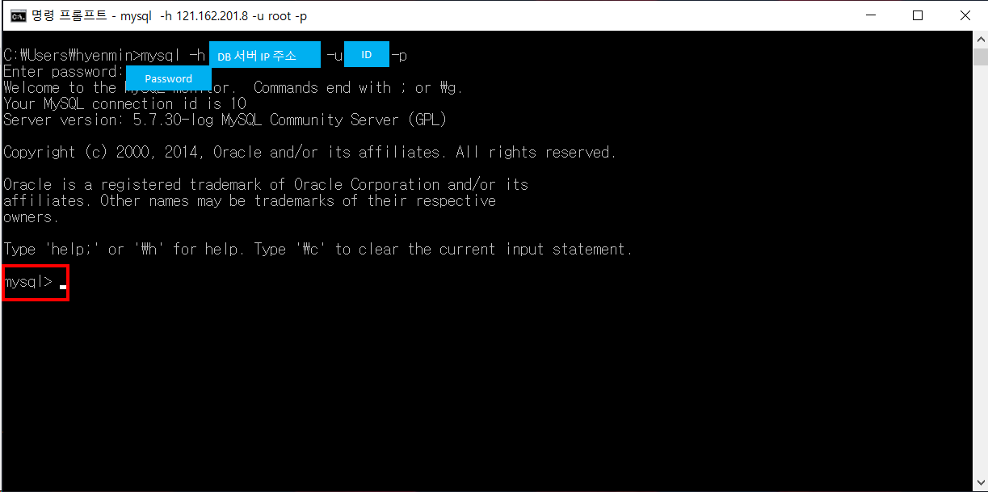Minimize the command prompt window
Image resolution: width=988 pixels, height=492 pixels.
(x=870, y=15)
